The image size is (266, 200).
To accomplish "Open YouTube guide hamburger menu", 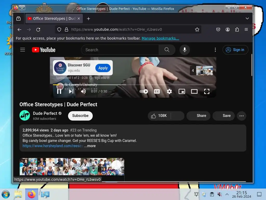I will click(23, 50).
